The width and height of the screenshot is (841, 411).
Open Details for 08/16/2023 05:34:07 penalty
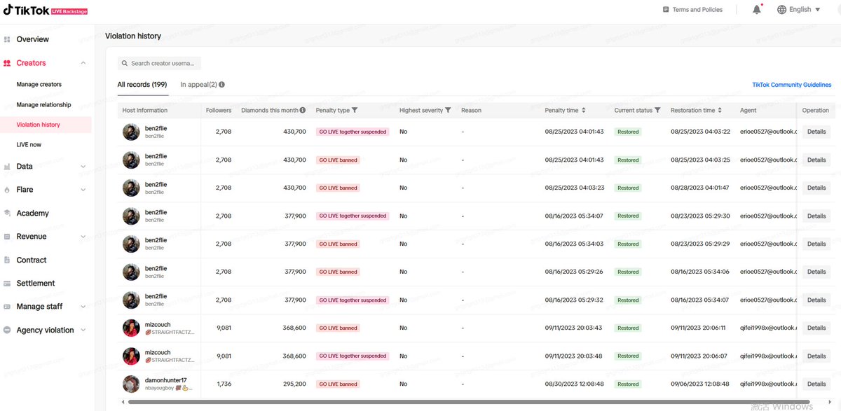click(816, 216)
